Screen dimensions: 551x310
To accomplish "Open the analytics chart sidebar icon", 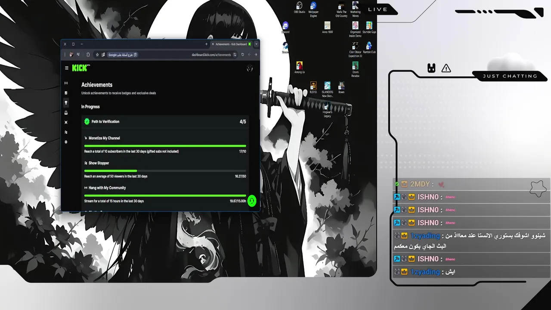I will pyautogui.click(x=66, y=93).
